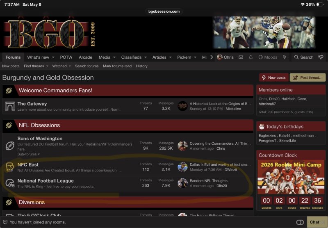Viewport: 328px width, 228px height.
Task: Open the History link
Action: (x=141, y=66)
